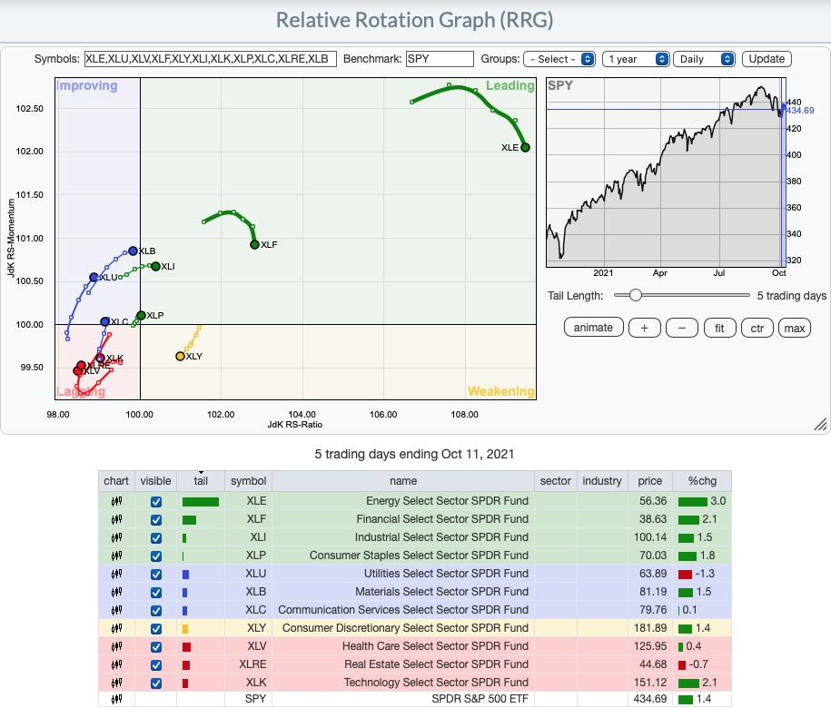Uncheck visibility for XLI
The image size is (831, 708).
(156, 538)
